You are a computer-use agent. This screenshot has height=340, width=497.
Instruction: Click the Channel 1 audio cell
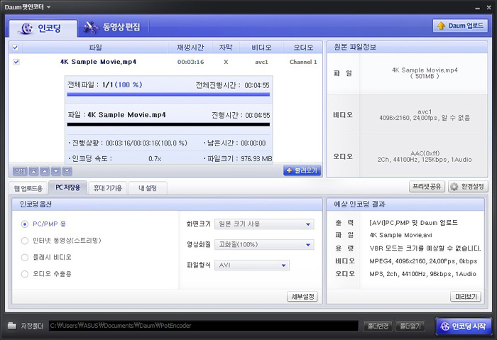tap(303, 62)
